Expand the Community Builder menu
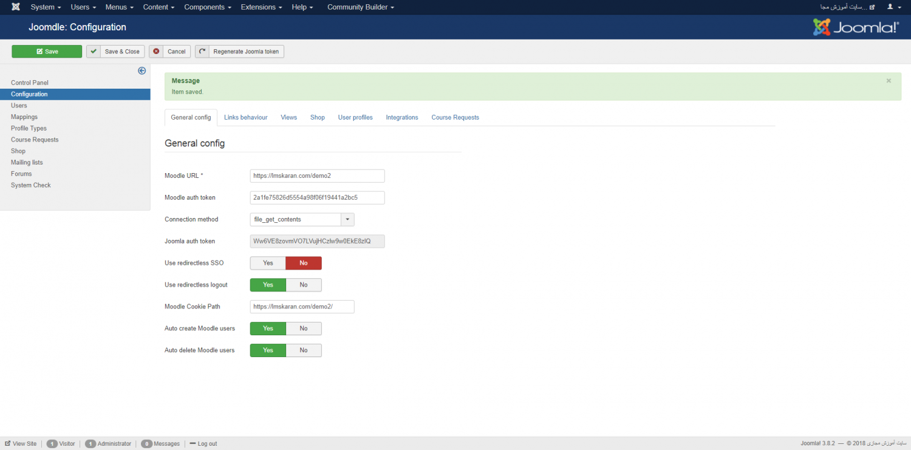 tap(360, 7)
